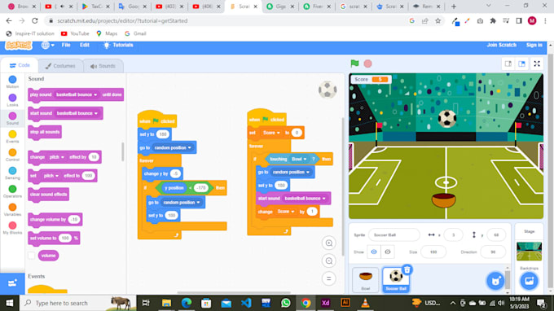Show the sprite with eye icon

tap(374, 252)
